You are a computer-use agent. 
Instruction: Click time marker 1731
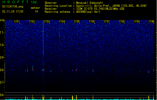(x=17, y=21)
